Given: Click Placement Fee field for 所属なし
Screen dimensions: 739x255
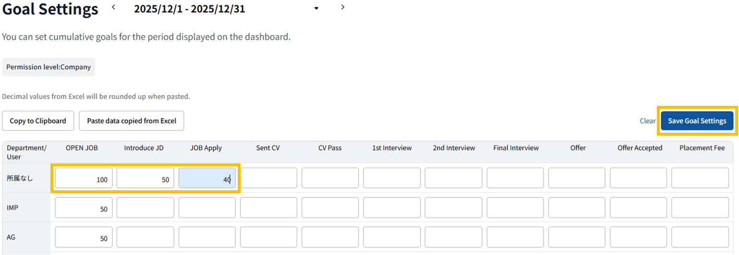Looking at the screenshot, I should [700, 178].
